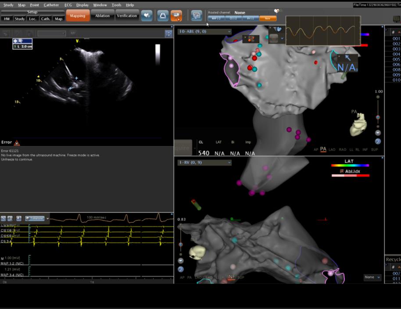Switch to the Ablation tab

pos(102,16)
